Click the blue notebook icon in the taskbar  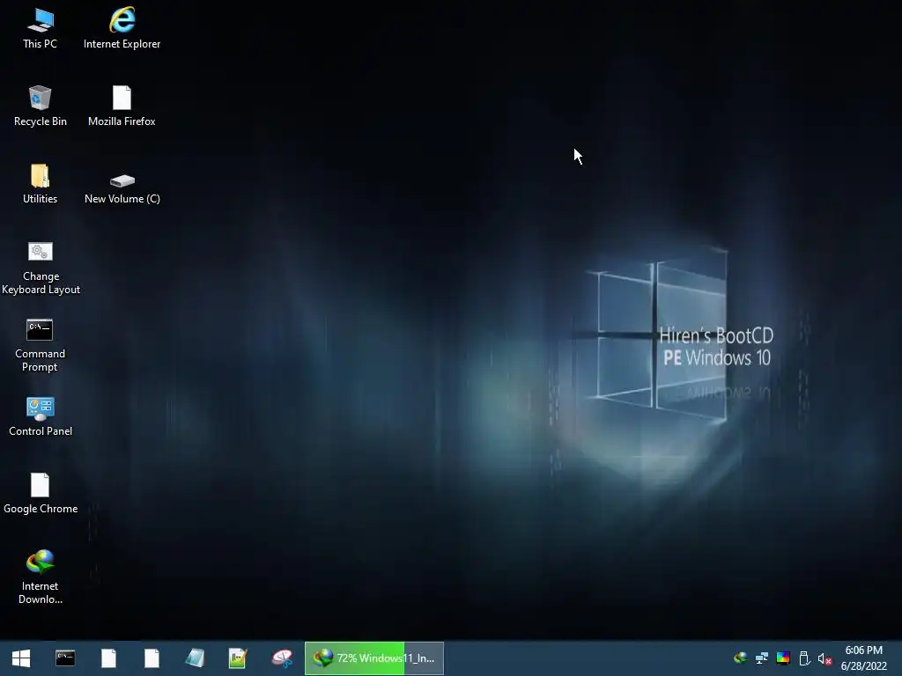tap(195, 658)
